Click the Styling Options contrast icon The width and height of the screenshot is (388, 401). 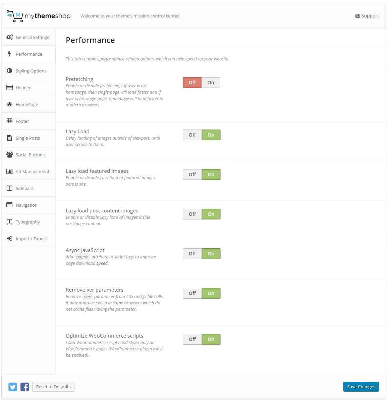[x=9, y=71]
